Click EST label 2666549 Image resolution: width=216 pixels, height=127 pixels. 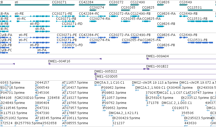(42, 88)
